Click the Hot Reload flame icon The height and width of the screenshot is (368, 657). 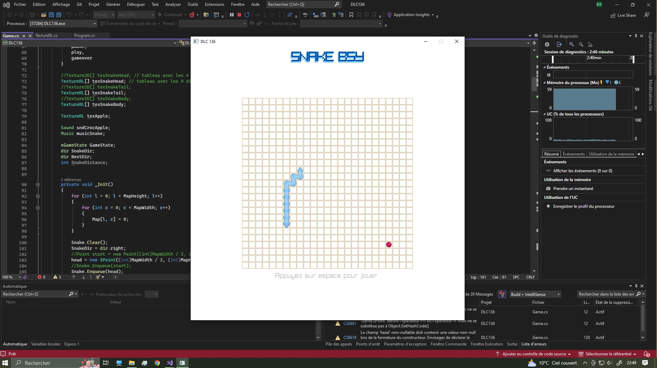tap(192, 15)
